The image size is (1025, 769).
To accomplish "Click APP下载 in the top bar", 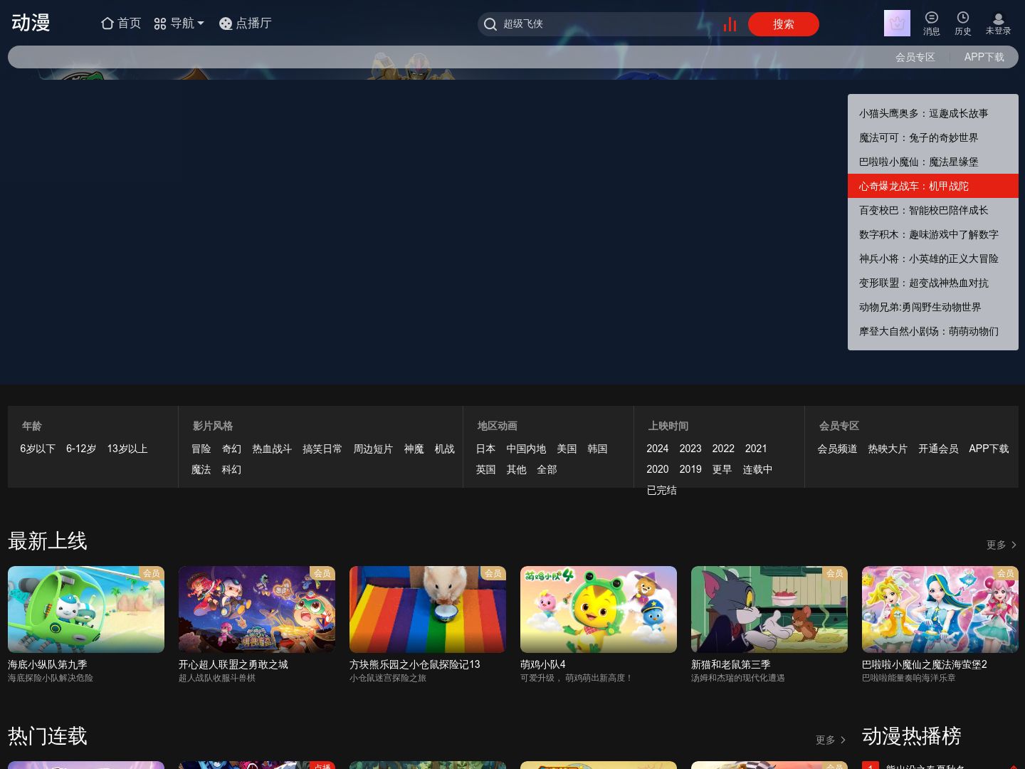I will point(984,57).
